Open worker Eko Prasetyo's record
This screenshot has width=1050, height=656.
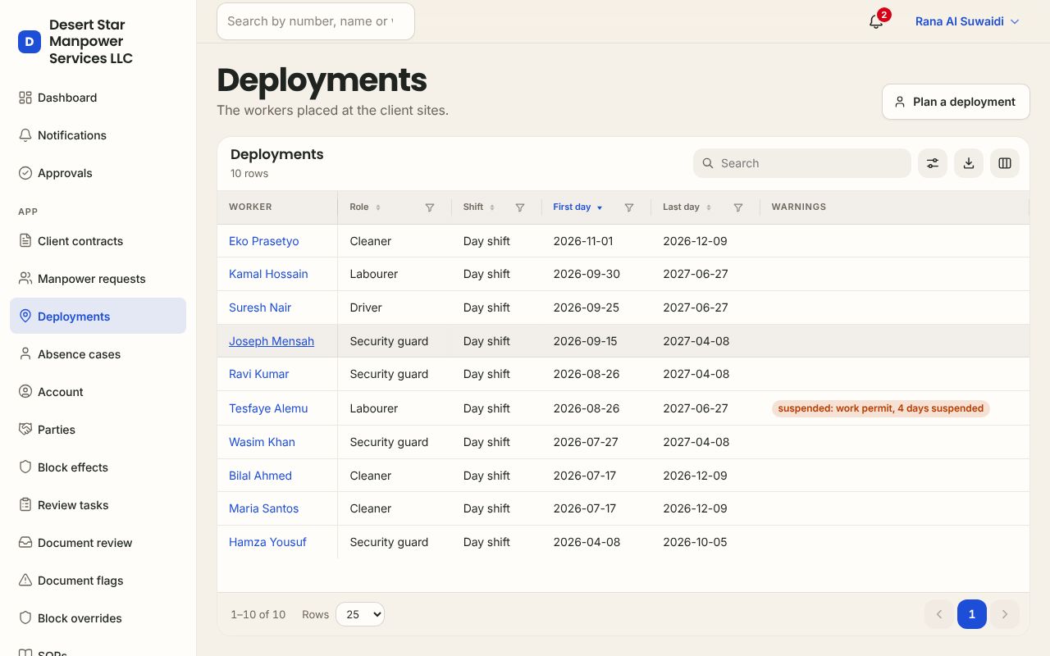(x=263, y=241)
